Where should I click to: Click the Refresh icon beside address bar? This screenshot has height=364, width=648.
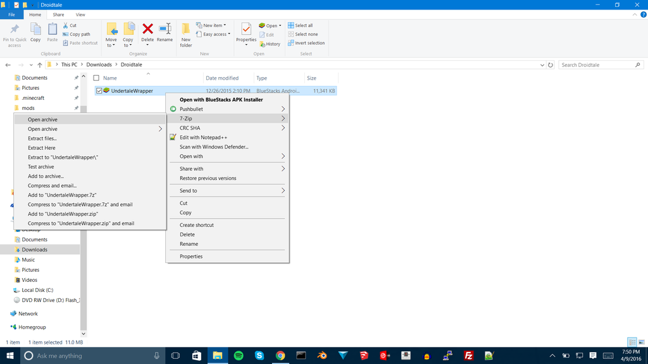click(x=551, y=64)
